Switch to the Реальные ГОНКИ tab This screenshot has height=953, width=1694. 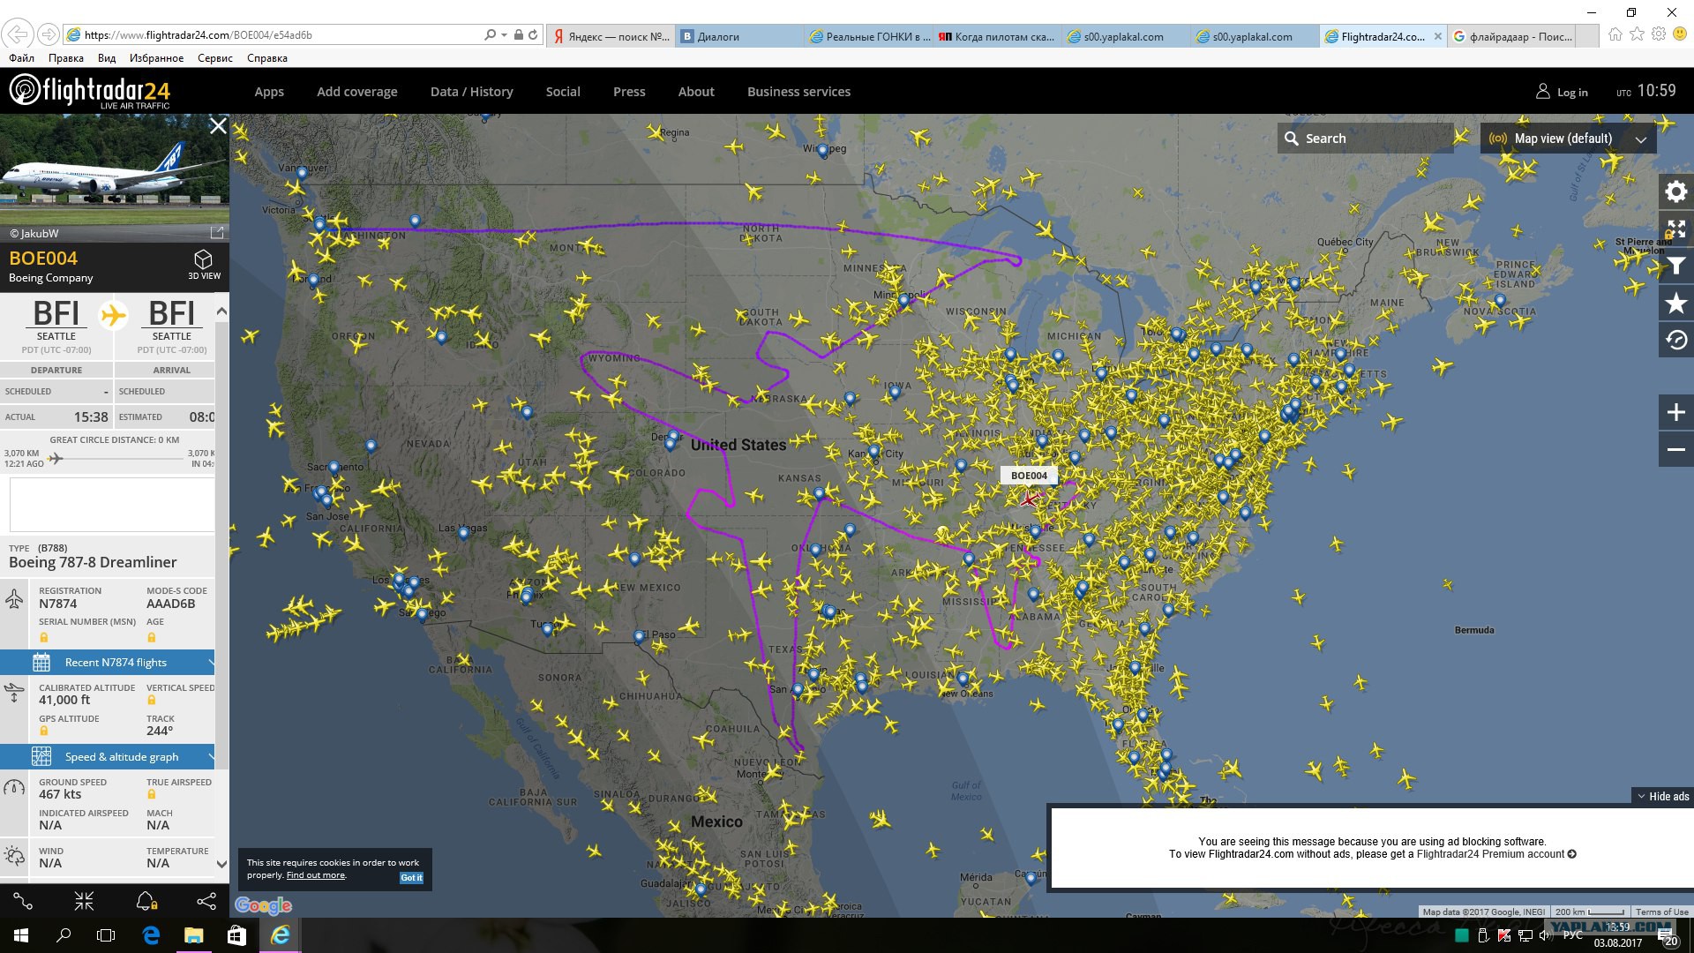[x=868, y=36]
